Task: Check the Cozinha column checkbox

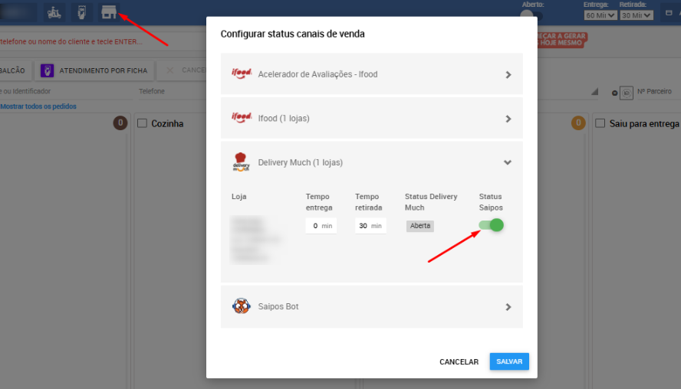Action: point(142,123)
